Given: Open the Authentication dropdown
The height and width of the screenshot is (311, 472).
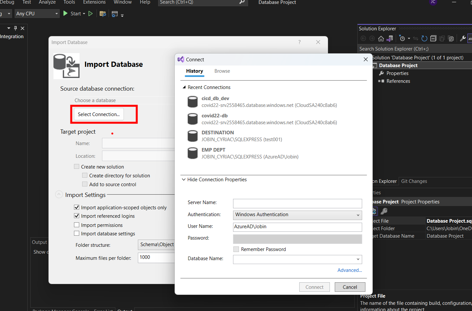Looking at the screenshot, I should click(x=297, y=215).
